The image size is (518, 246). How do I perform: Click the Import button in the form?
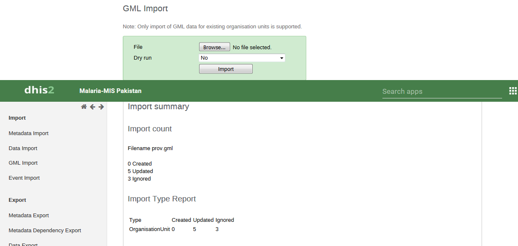click(226, 69)
